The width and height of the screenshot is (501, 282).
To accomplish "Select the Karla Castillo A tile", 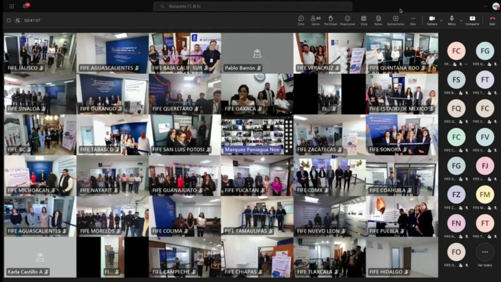I will 40,257.
